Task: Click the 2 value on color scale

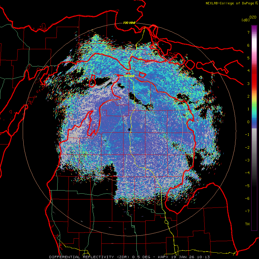Action: tap(248, 96)
